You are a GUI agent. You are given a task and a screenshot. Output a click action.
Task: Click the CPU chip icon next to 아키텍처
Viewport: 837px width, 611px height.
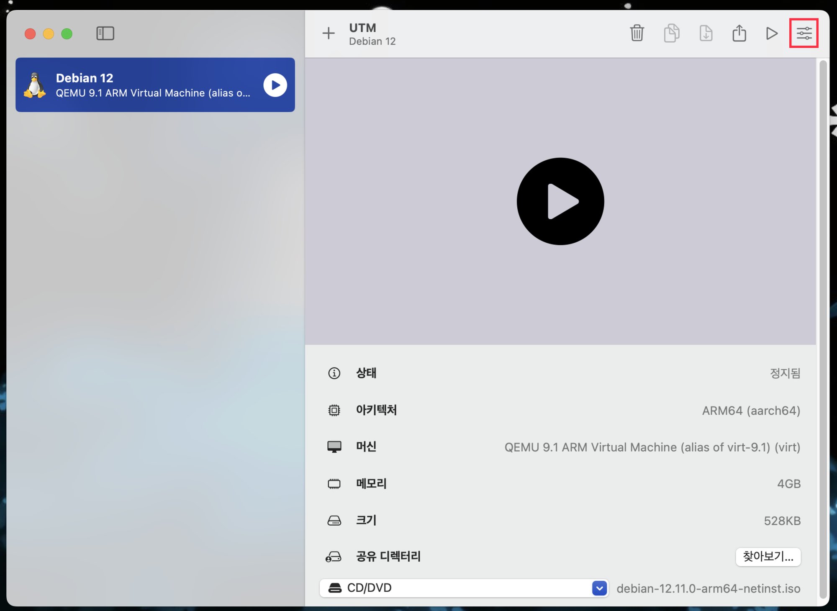click(334, 410)
